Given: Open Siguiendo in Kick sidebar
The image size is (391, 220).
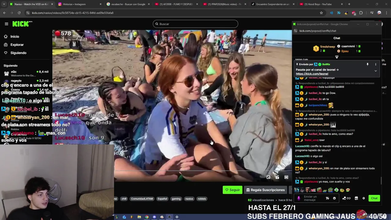Looking at the screenshot, I should [18, 53].
